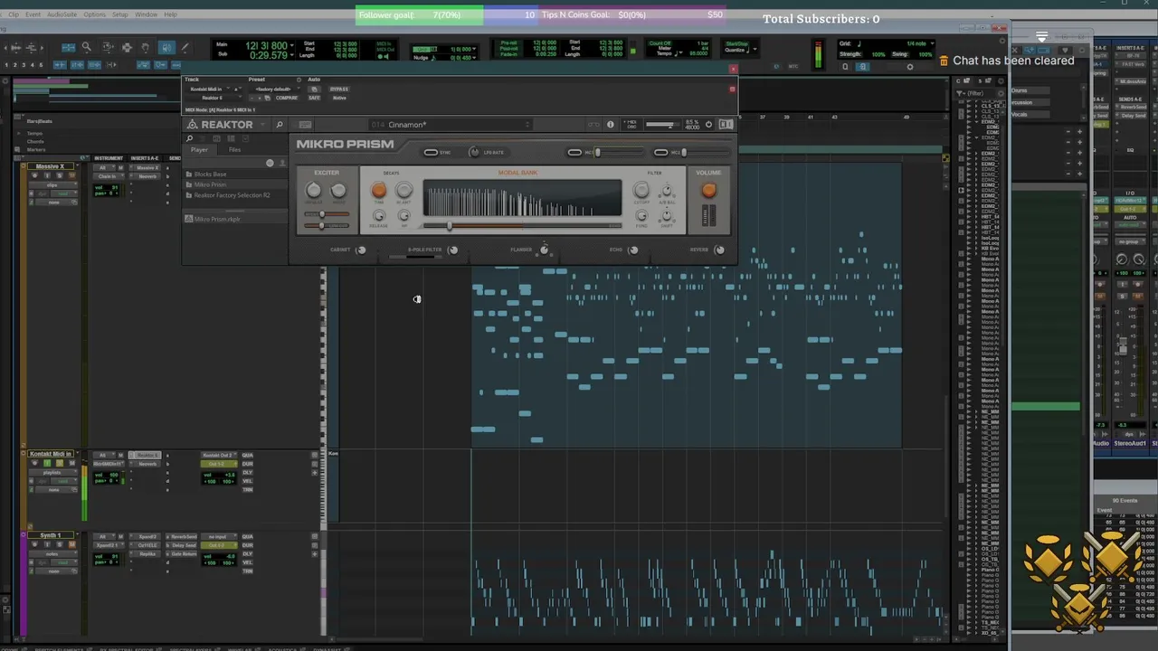Open the Window menu

tap(146, 14)
